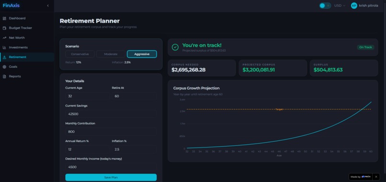
Task: Click the Inflation % input
Action: pyautogui.click(x=134, y=150)
